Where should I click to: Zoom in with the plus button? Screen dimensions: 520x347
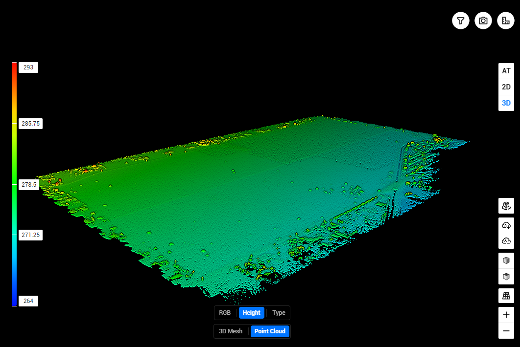[x=506, y=315]
